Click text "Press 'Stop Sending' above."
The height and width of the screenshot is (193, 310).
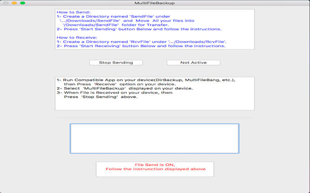pyautogui.click(x=100, y=97)
